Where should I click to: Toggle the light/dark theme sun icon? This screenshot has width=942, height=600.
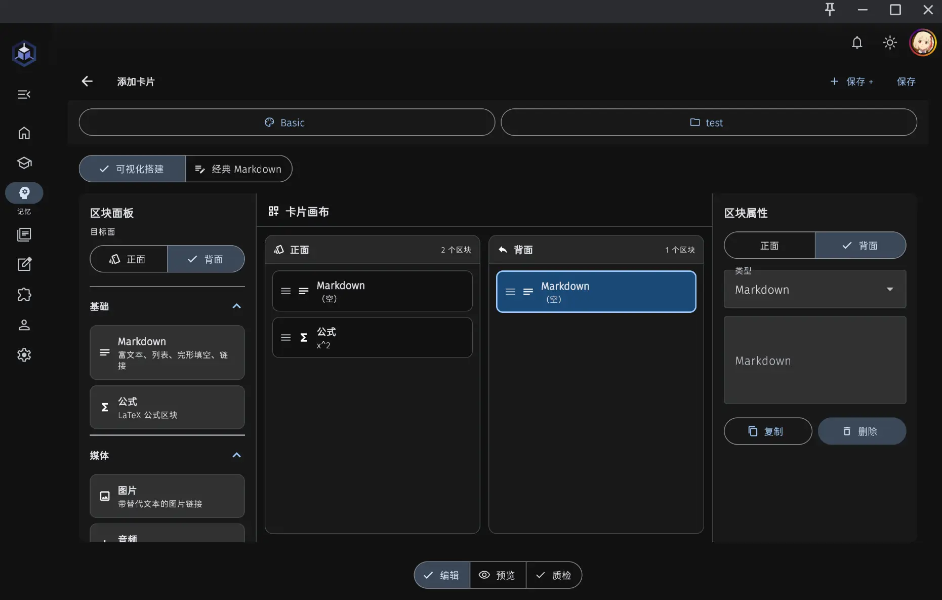[889, 43]
